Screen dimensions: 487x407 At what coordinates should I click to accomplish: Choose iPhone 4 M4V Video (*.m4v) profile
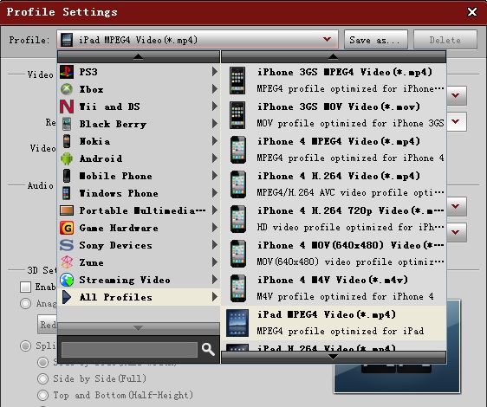(334, 288)
